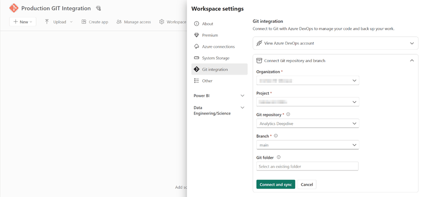
Task: Open the Branch dropdown showing main
Action: [x=308, y=145]
